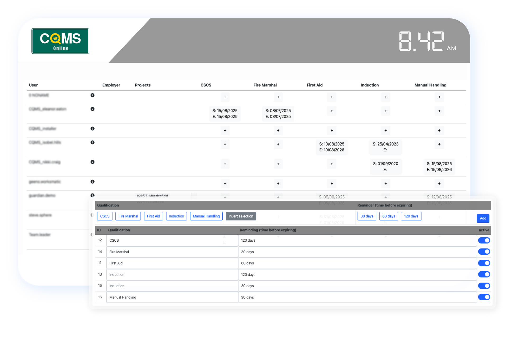
Task: Choose 60 days reminder option
Action: tap(388, 216)
